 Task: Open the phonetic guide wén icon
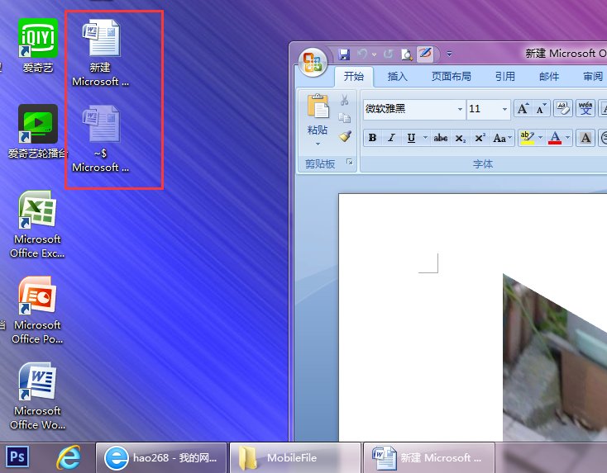(x=585, y=109)
